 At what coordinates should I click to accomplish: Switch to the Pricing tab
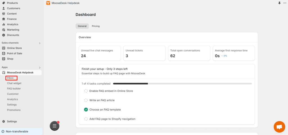pos(96,26)
